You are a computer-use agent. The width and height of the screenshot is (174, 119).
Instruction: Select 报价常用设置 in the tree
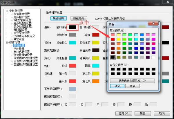tap(21, 14)
